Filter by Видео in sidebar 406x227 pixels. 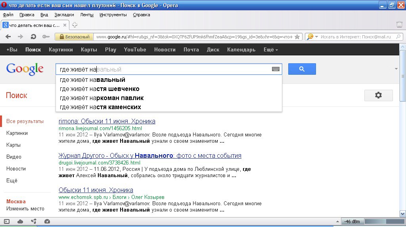pos(14,157)
